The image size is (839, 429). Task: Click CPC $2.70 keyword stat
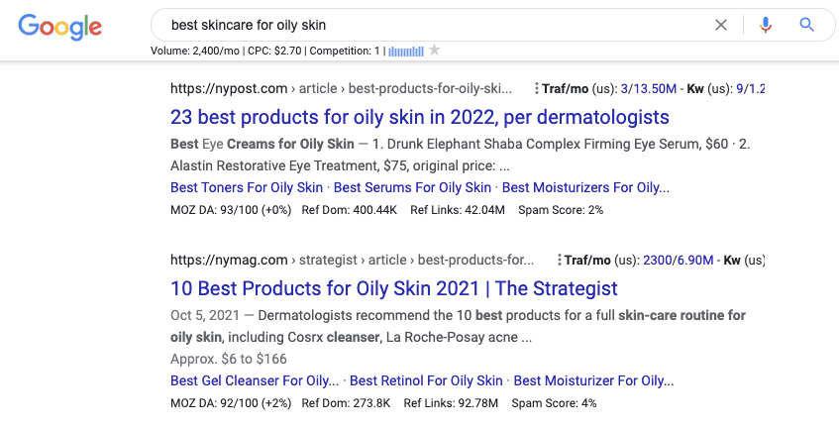tap(274, 52)
